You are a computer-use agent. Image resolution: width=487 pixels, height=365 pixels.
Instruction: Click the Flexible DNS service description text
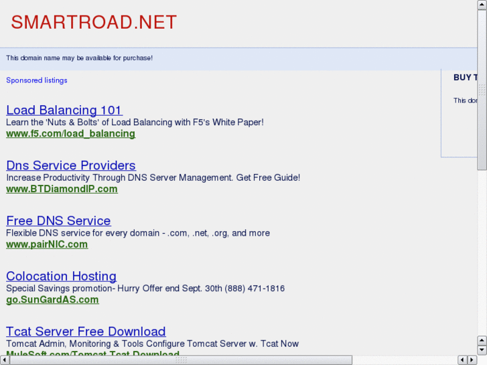point(138,233)
